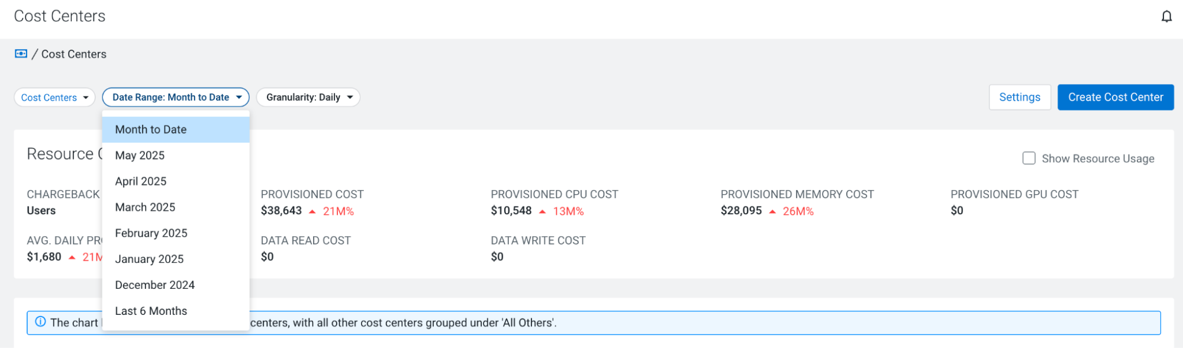Expand the Cost Centers filter dropdown
1183x348 pixels.
[x=54, y=97]
